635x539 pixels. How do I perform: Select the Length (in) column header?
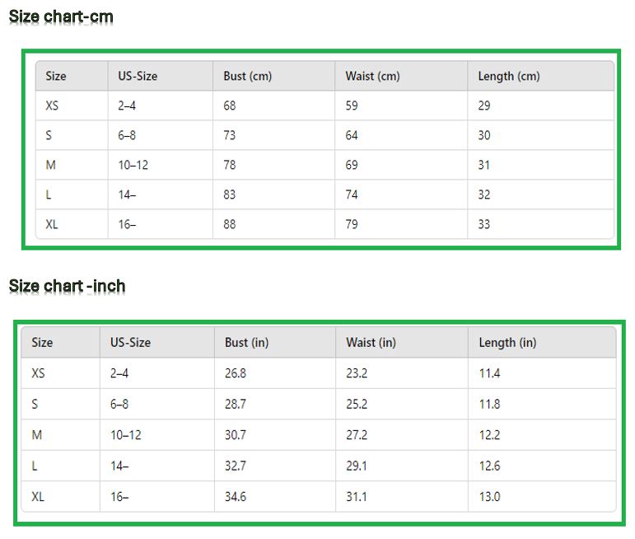click(507, 342)
